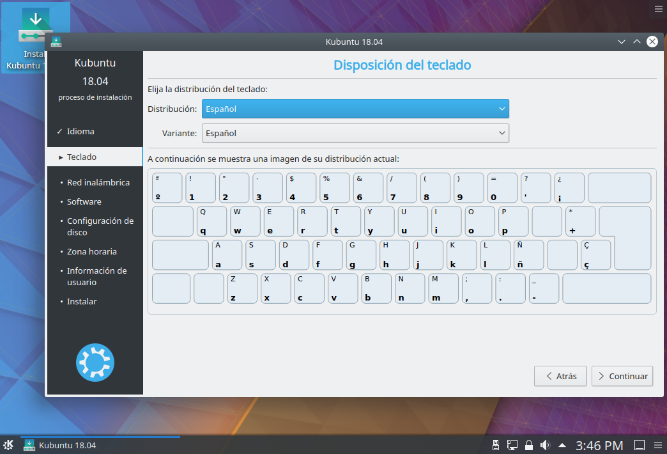Click the plus asterisk key on preview
Image resolution: width=667 pixels, height=454 pixels.
580,221
